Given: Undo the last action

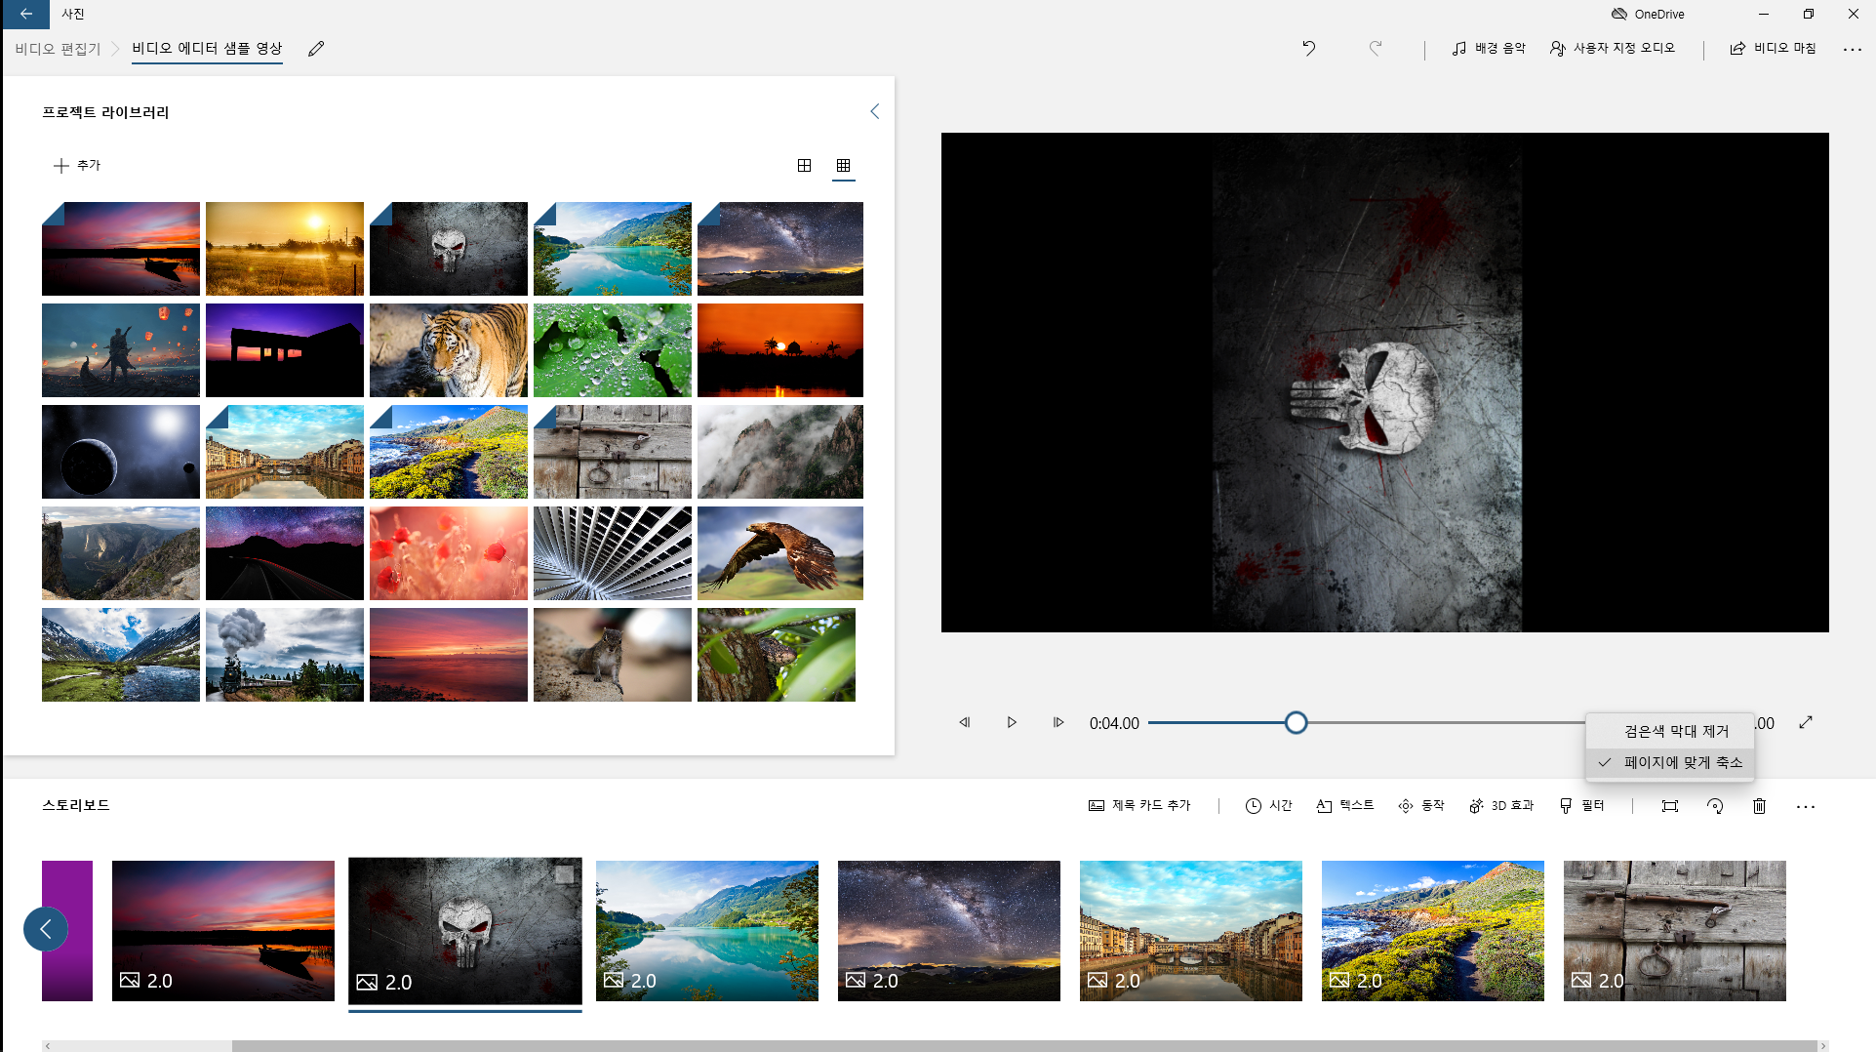Looking at the screenshot, I should [x=1309, y=48].
